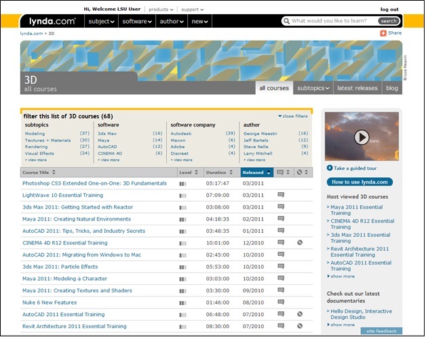The image size is (426, 337).
Task: Open Maya 2011 Essential Training in most viewed
Action: click(356, 210)
